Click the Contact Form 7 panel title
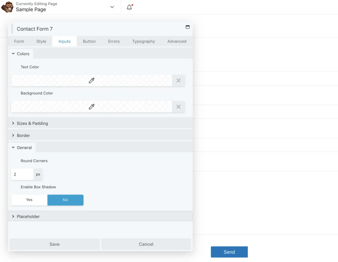Image resolution: width=338 pixels, height=262 pixels. click(35, 29)
